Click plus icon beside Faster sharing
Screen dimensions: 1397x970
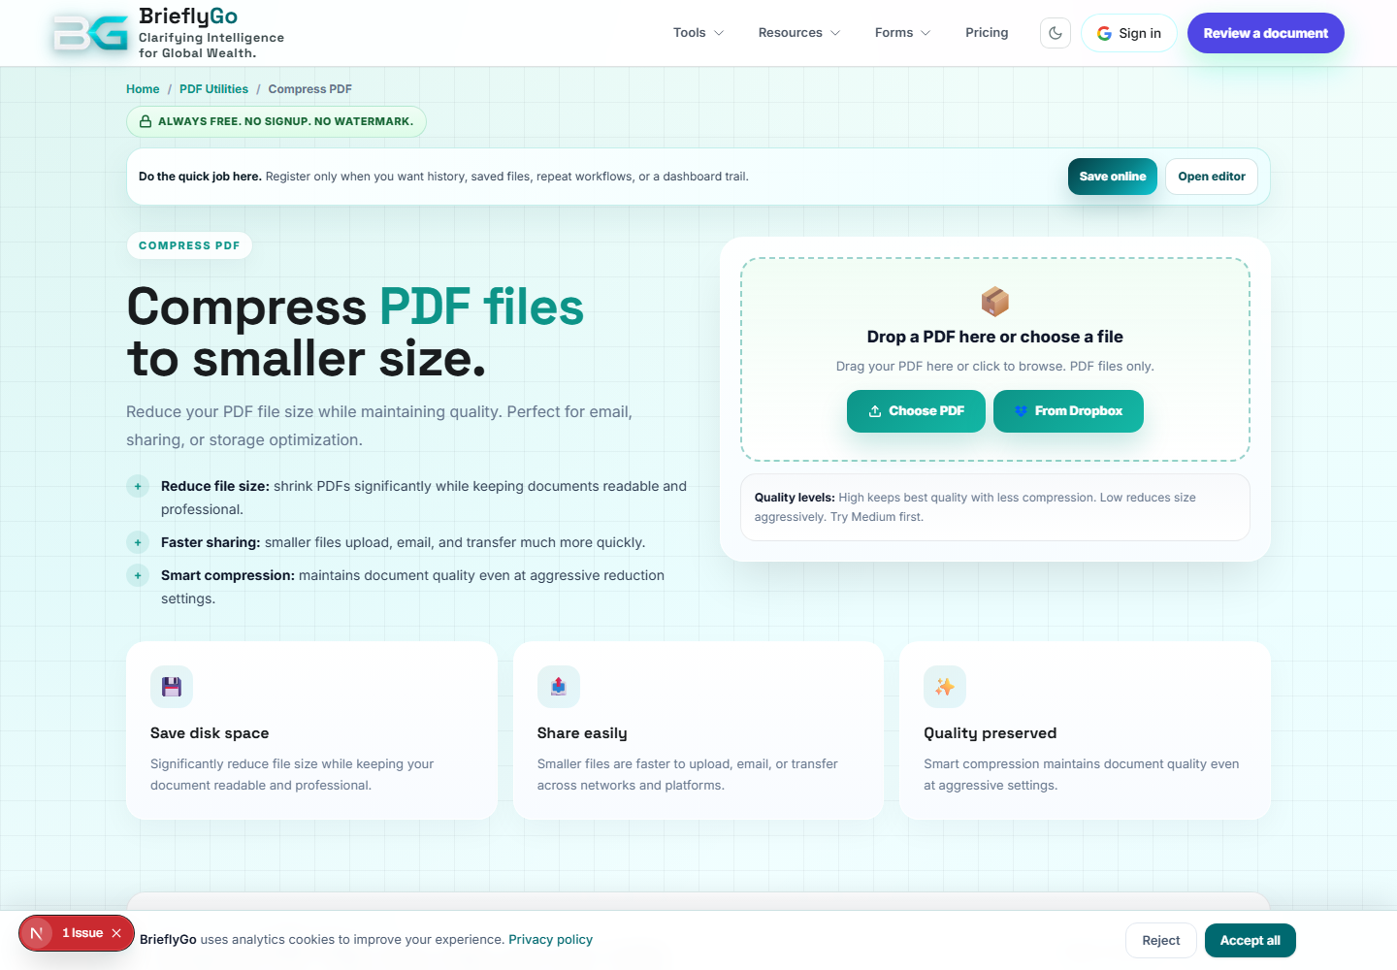tap(138, 542)
